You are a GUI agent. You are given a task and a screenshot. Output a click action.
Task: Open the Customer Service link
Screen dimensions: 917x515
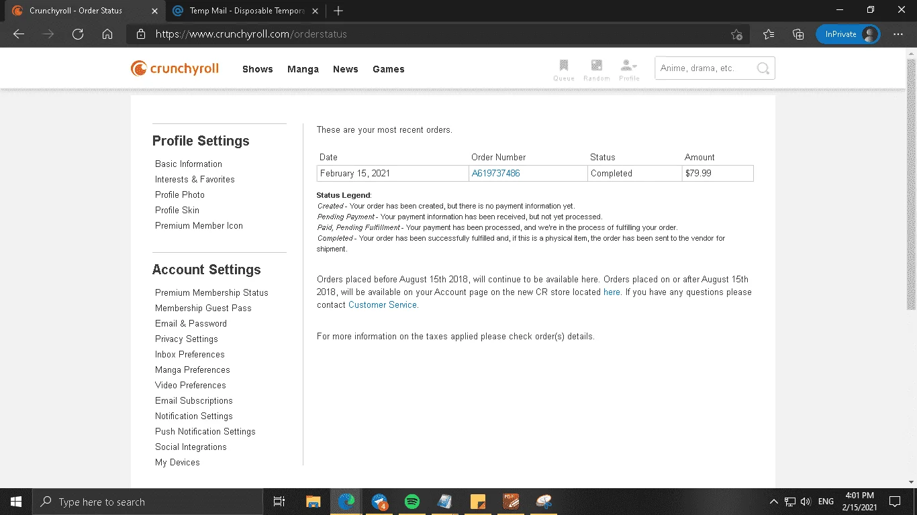383,304
